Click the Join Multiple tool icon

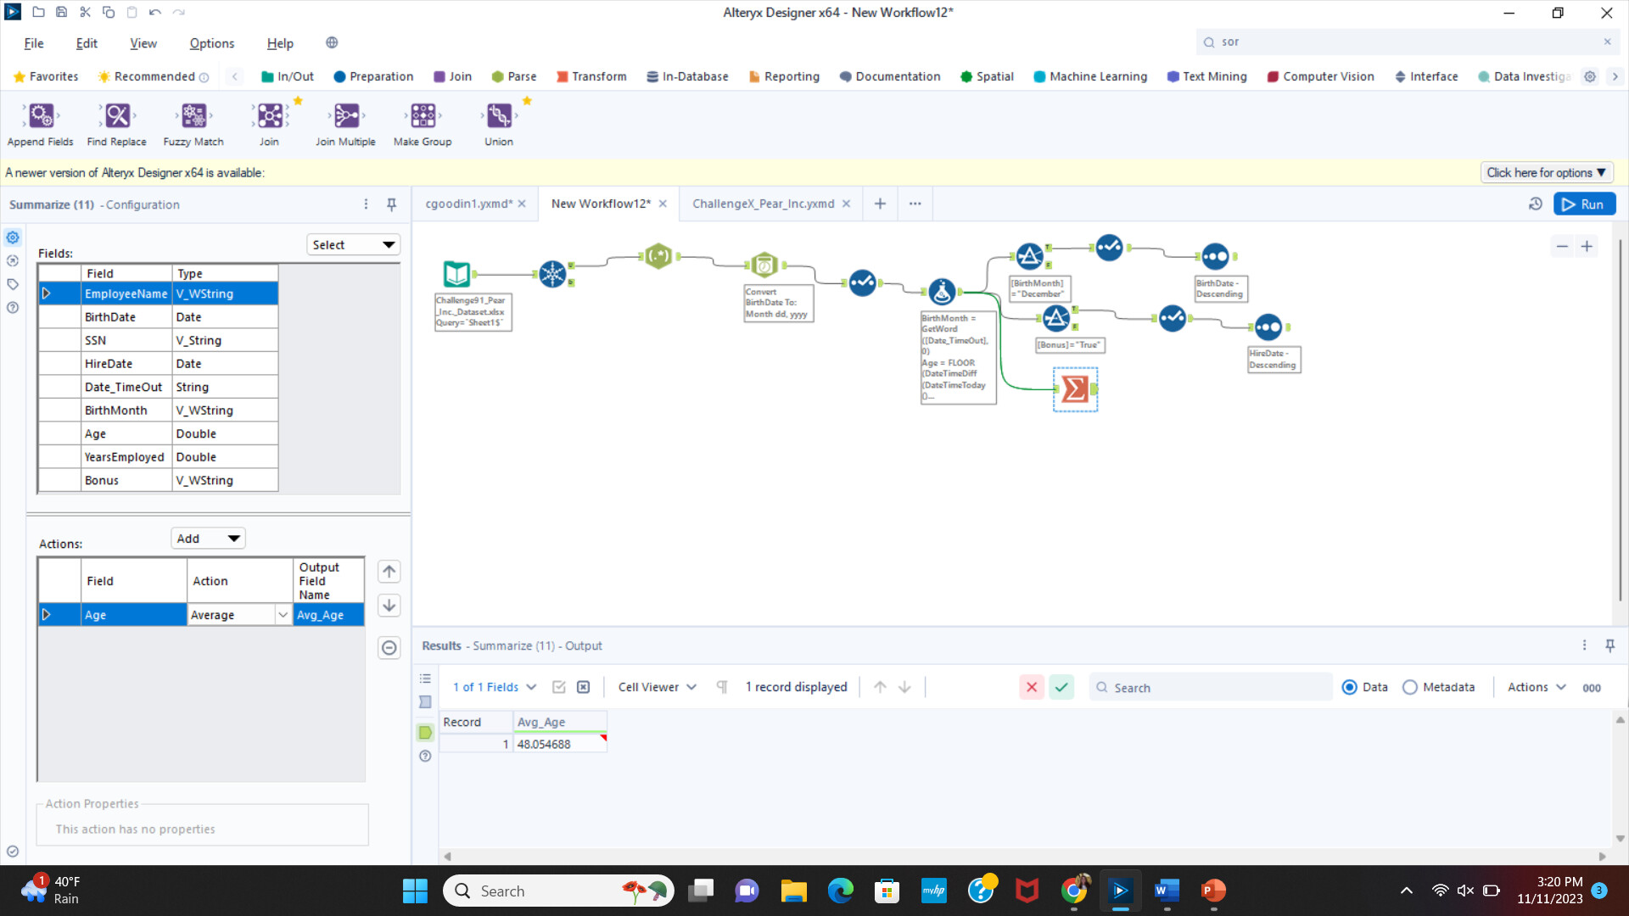(346, 116)
